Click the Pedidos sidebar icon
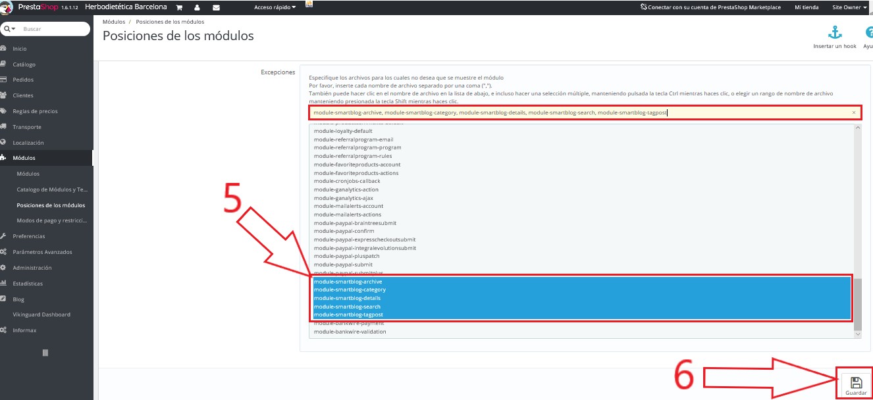The height and width of the screenshot is (400, 873). [x=4, y=80]
